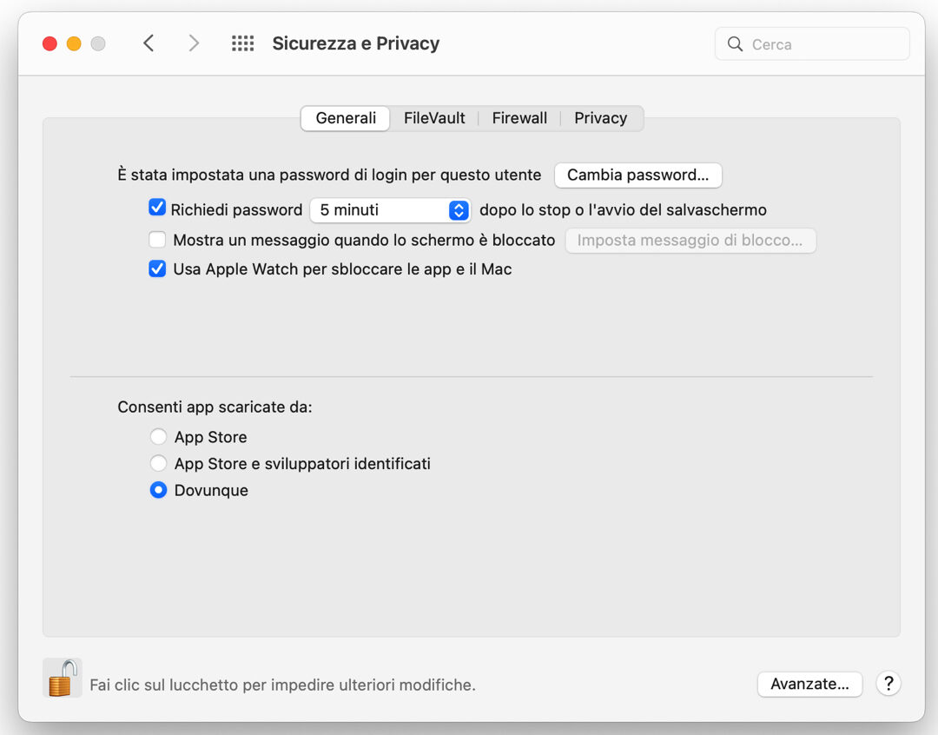Viewport: 938px width, 735px height.
Task: Choose App Store e sviluppatori identificati
Action: (x=158, y=464)
